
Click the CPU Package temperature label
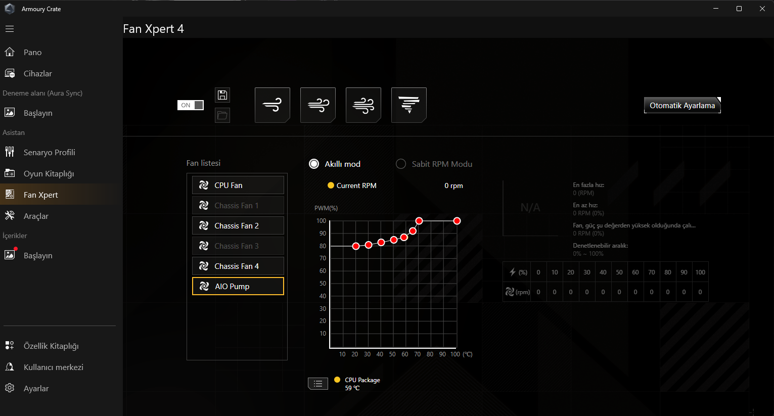pos(362,380)
